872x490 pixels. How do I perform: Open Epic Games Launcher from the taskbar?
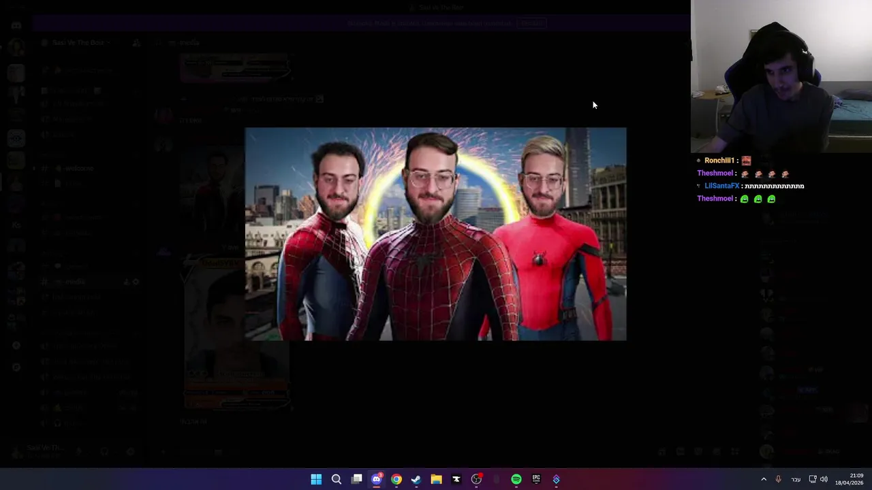(x=536, y=479)
